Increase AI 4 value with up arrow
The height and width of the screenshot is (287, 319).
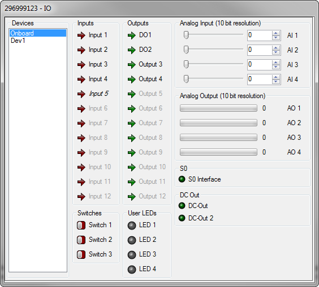click(275, 77)
